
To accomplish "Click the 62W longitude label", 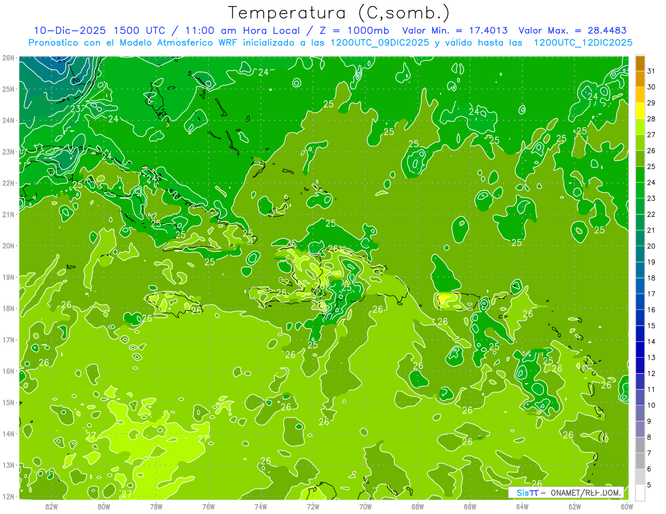I will (574, 506).
